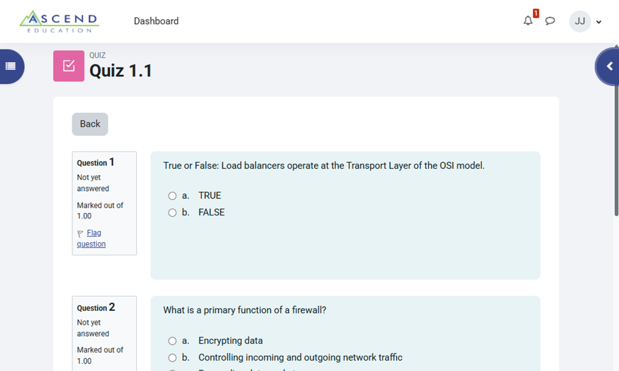This screenshot has height=371, width=619.
Task: Click the red notification count badge
Action: (536, 13)
